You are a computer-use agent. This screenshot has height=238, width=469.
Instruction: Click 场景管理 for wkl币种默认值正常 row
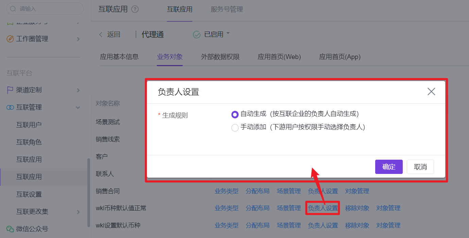pyautogui.click(x=289, y=208)
